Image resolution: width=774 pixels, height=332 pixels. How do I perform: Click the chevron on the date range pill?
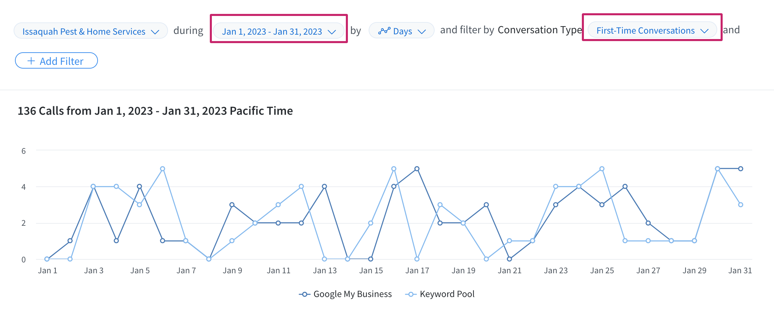click(x=332, y=32)
